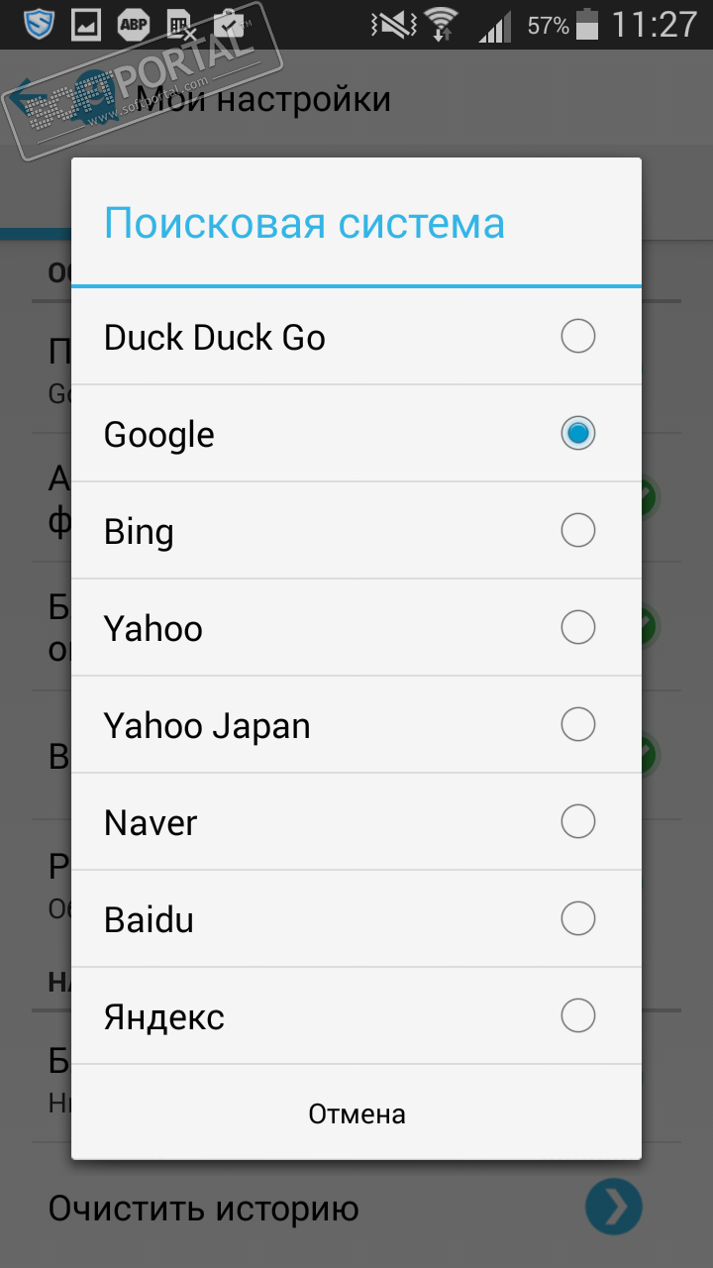The height and width of the screenshot is (1268, 713).
Task: Select Bing as search engine
Action: (x=578, y=531)
